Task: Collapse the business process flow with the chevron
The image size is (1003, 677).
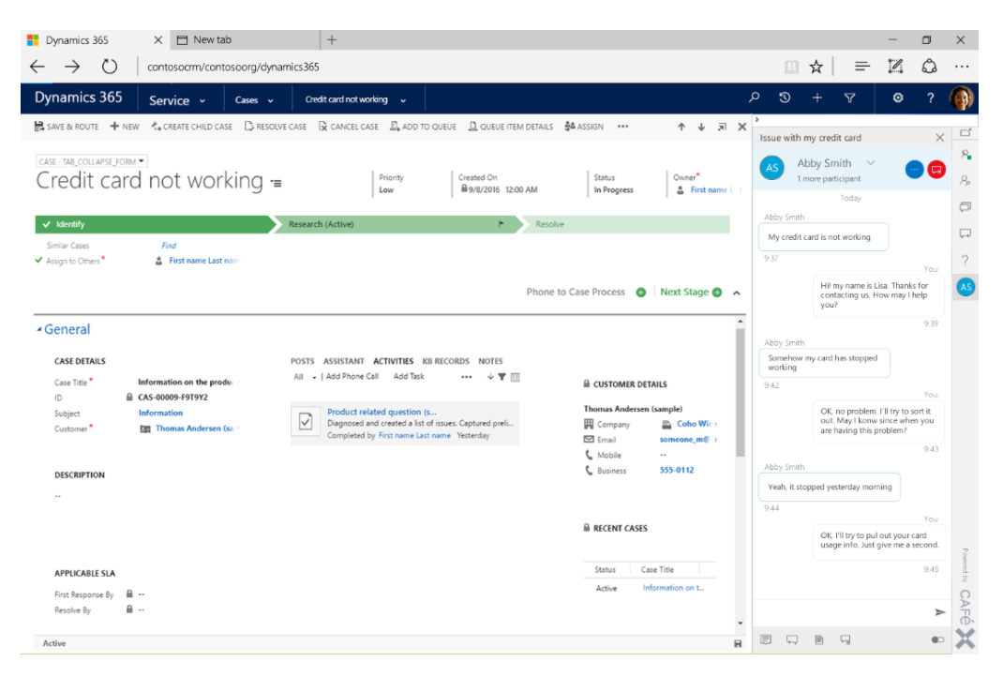Action: [x=737, y=293]
